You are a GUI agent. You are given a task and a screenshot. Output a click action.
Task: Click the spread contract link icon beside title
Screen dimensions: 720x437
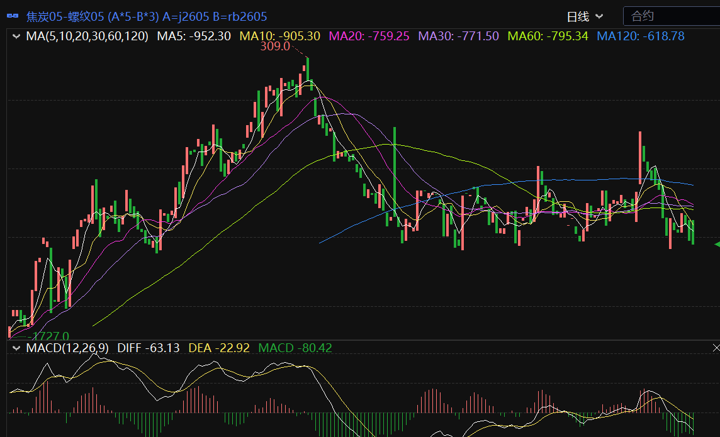(13, 16)
